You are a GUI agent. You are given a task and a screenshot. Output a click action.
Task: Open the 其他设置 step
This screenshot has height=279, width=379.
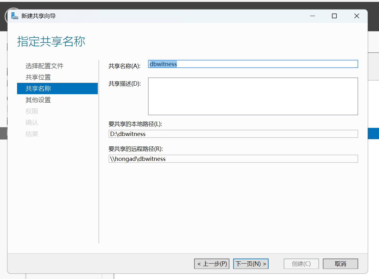(x=38, y=100)
